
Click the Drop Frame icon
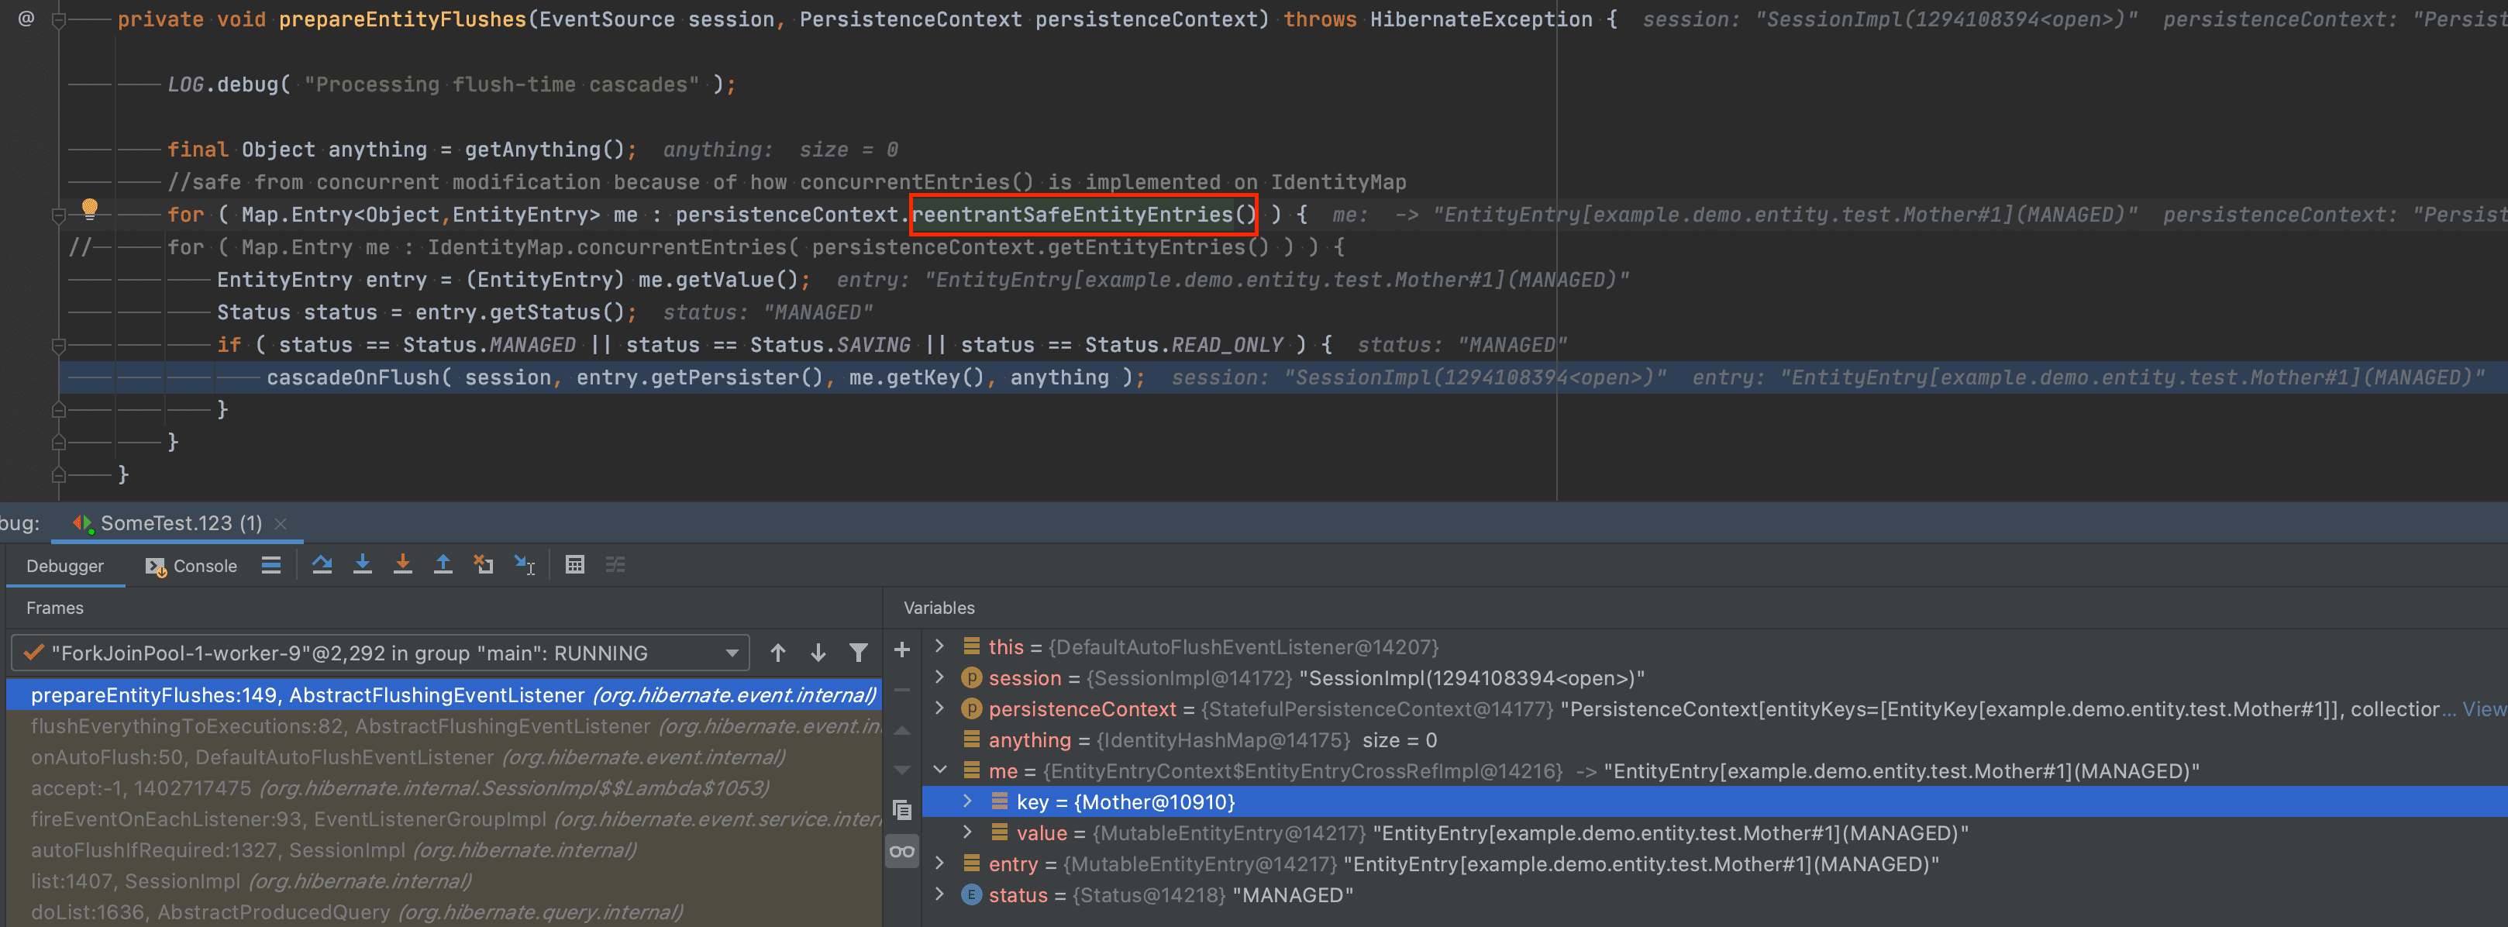tap(483, 565)
